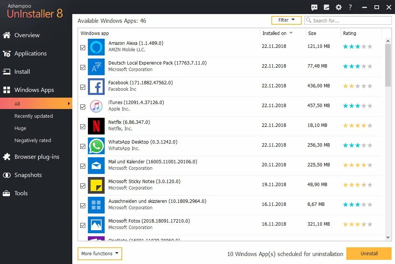Screen dimensions: 395x264
Task: Click the scrollbar up arrow
Action: [388, 41]
